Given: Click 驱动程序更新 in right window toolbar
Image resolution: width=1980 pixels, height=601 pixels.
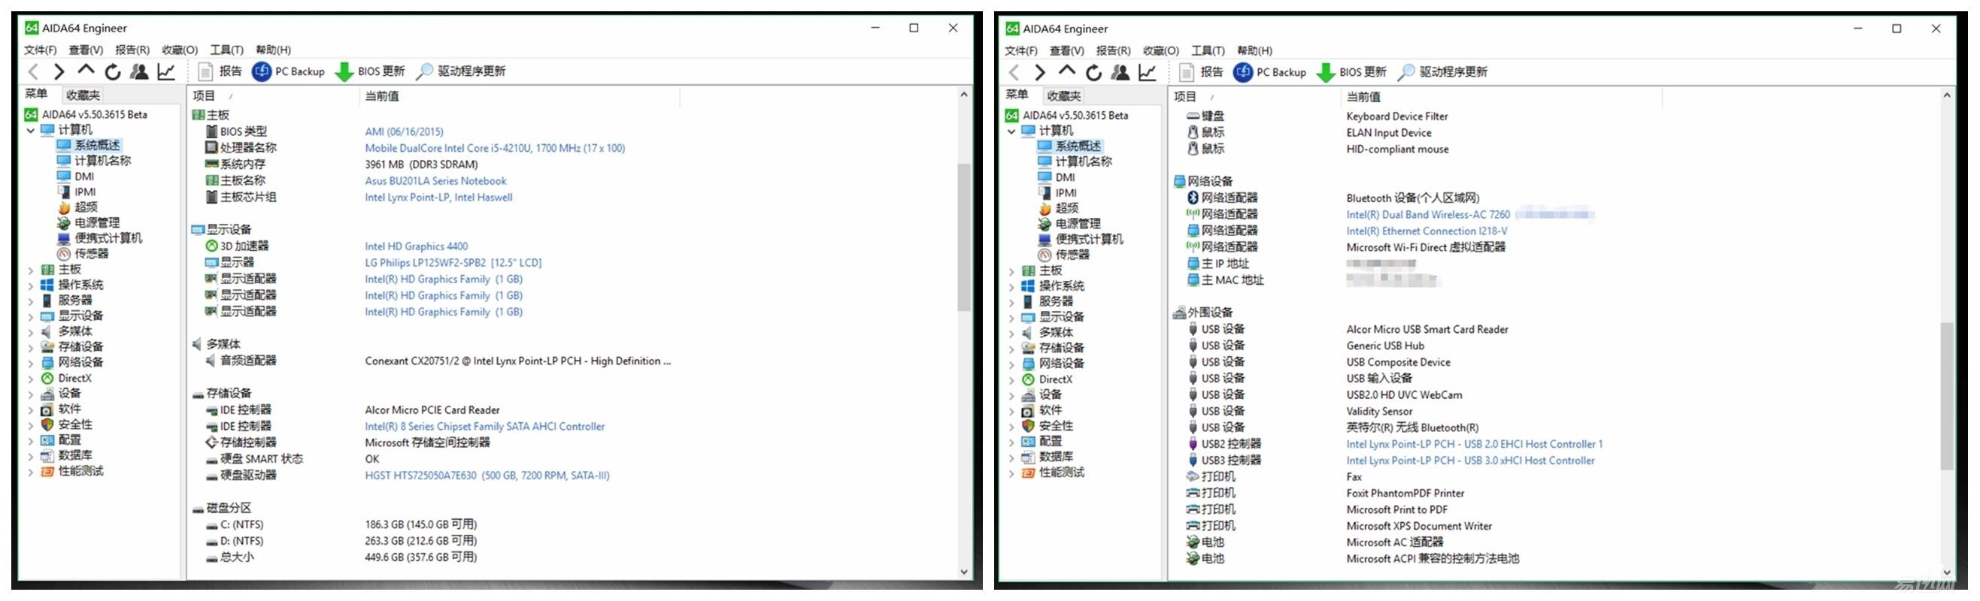Looking at the screenshot, I should (1443, 72).
